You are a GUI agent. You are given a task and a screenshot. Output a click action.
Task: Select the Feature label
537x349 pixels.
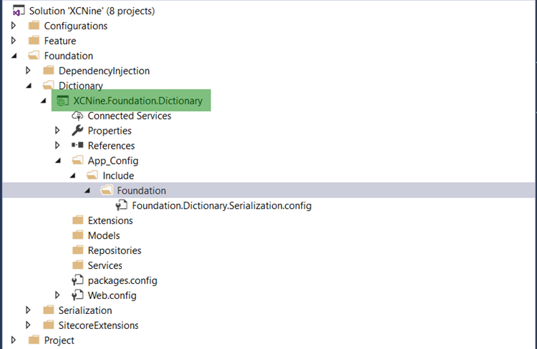click(60, 41)
